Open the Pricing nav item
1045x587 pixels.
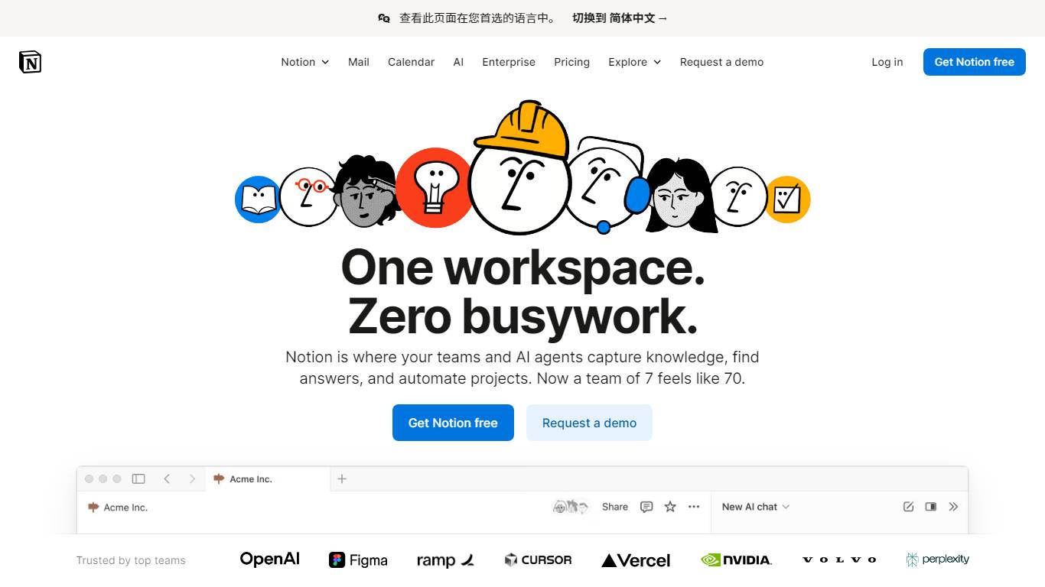(x=571, y=62)
